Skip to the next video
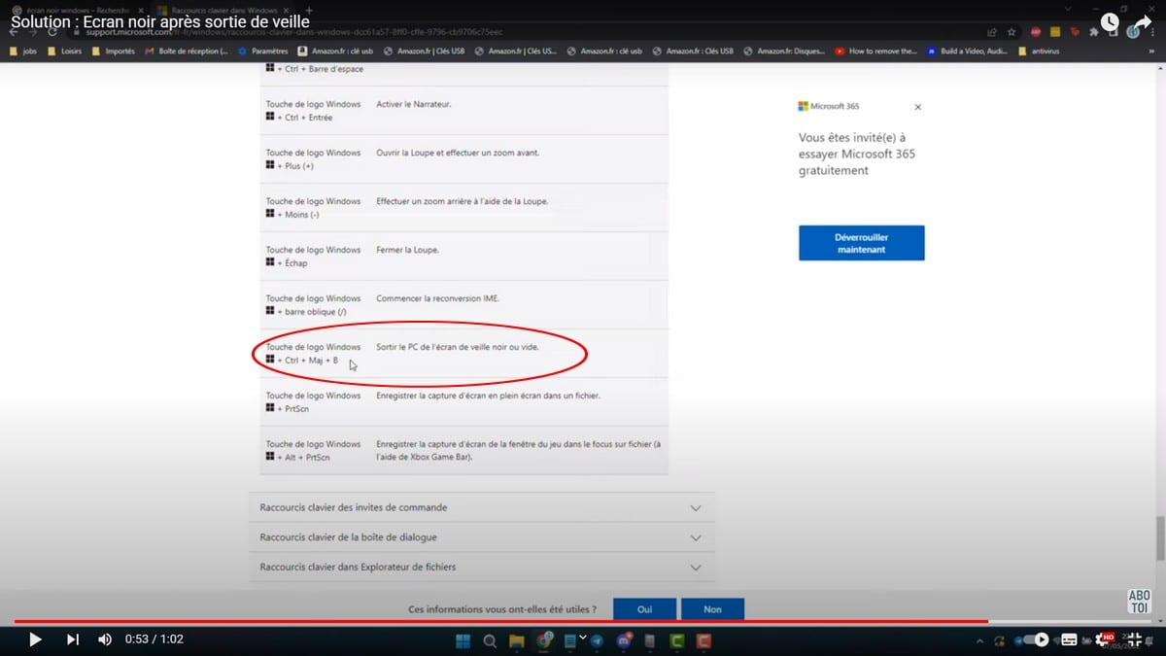1166x656 pixels. [72, 639]
